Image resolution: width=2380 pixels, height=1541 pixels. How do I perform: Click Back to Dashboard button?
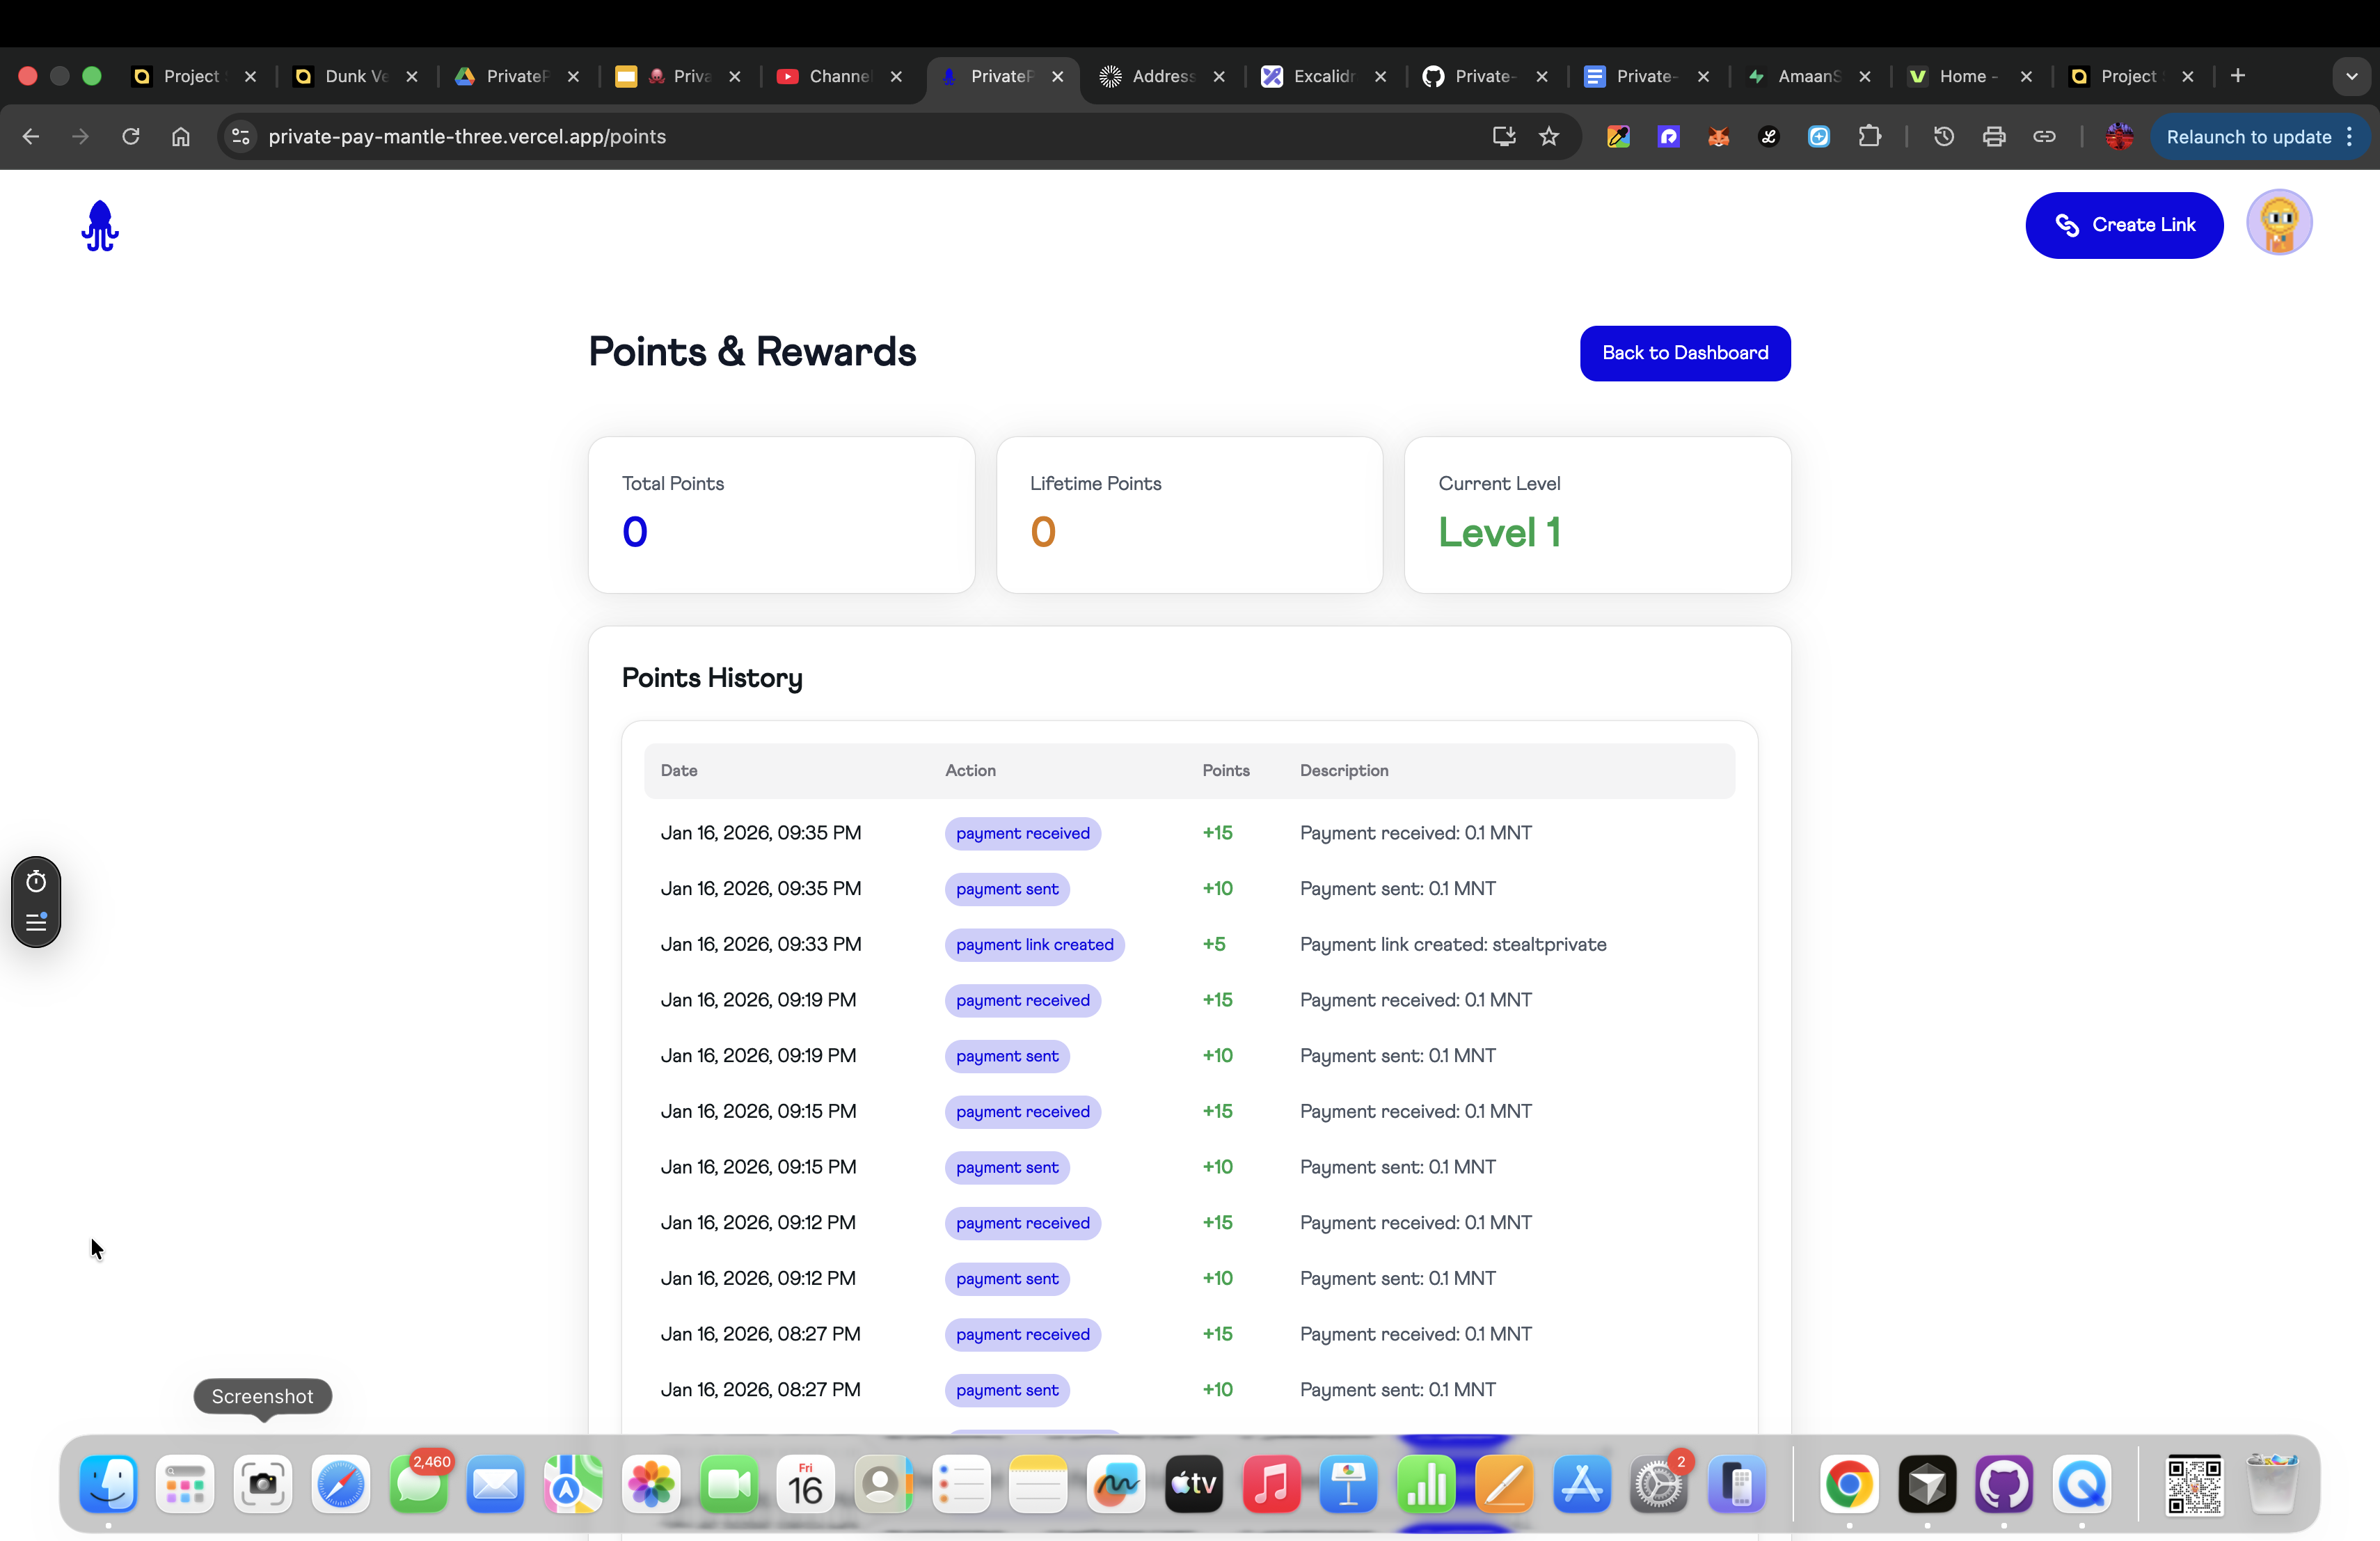pyautogui.click(x=1684, y=353)
